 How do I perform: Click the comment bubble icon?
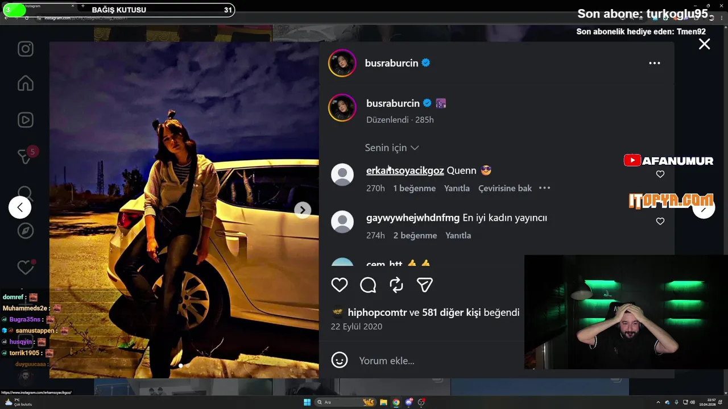368,285
